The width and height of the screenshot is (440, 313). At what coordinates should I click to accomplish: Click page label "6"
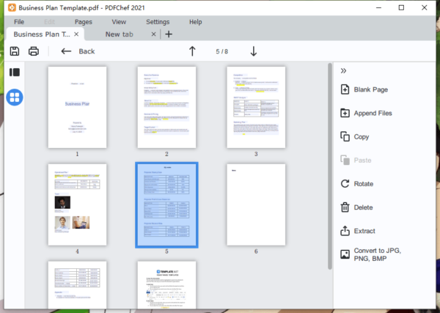(x=256, y=251)
